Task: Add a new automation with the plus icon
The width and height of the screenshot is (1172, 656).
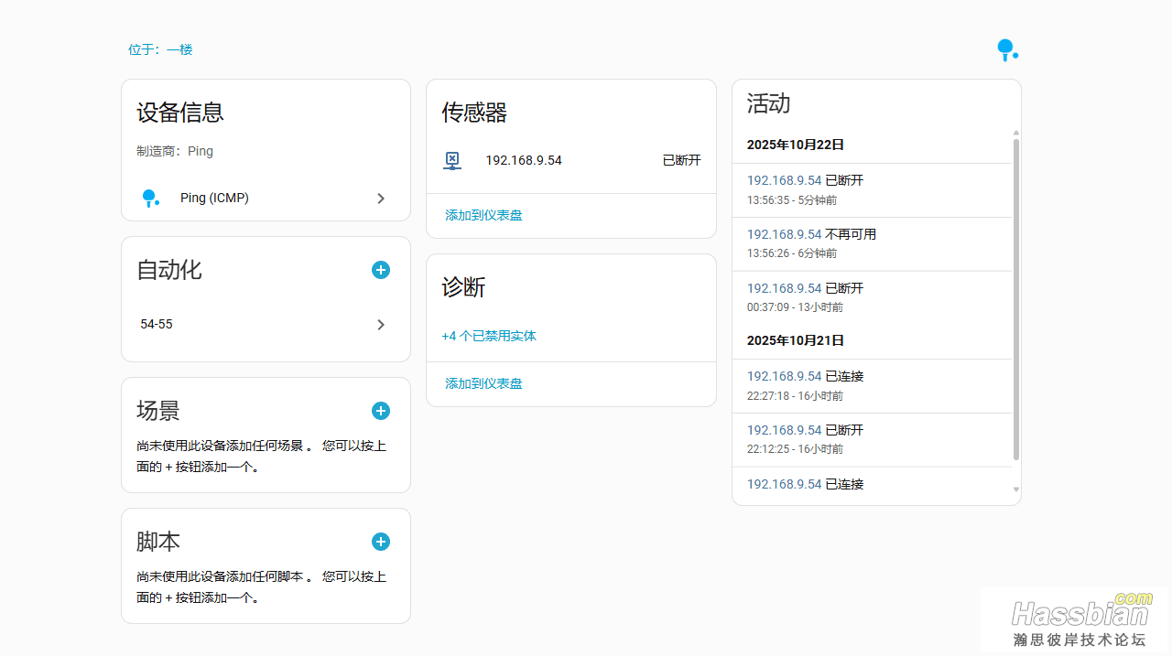Action: point(381,270)
